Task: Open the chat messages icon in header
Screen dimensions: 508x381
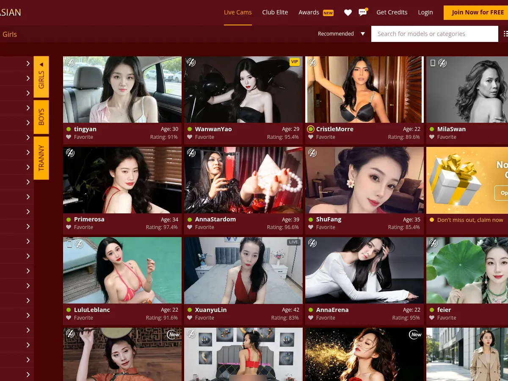Action: (x=363, y=12)
